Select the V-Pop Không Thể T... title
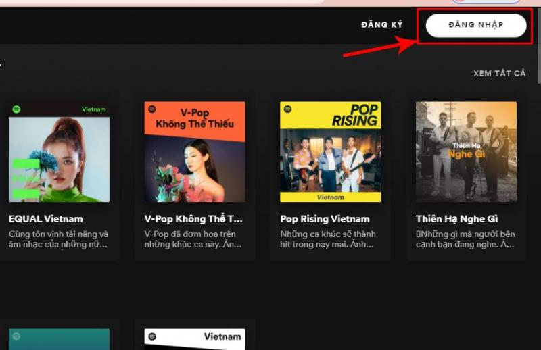Image resolution: width=541 pixels, height=350 pixels. coord(193,219)
